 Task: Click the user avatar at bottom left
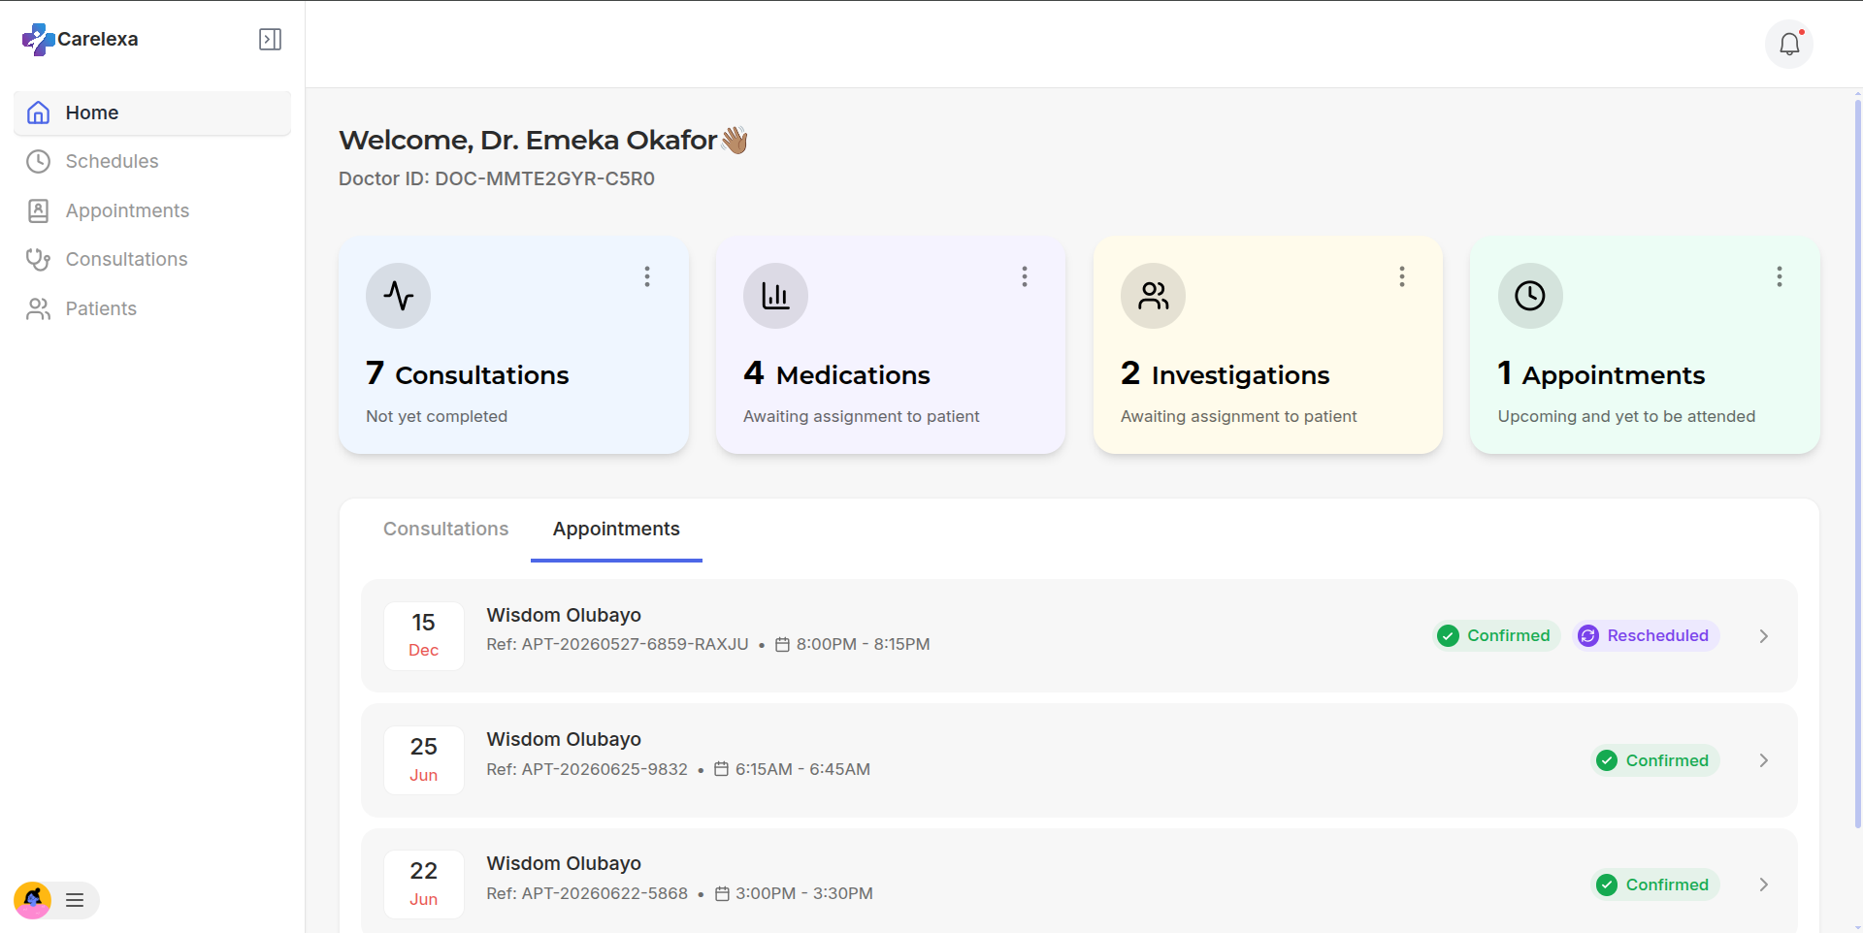point(33,900)
